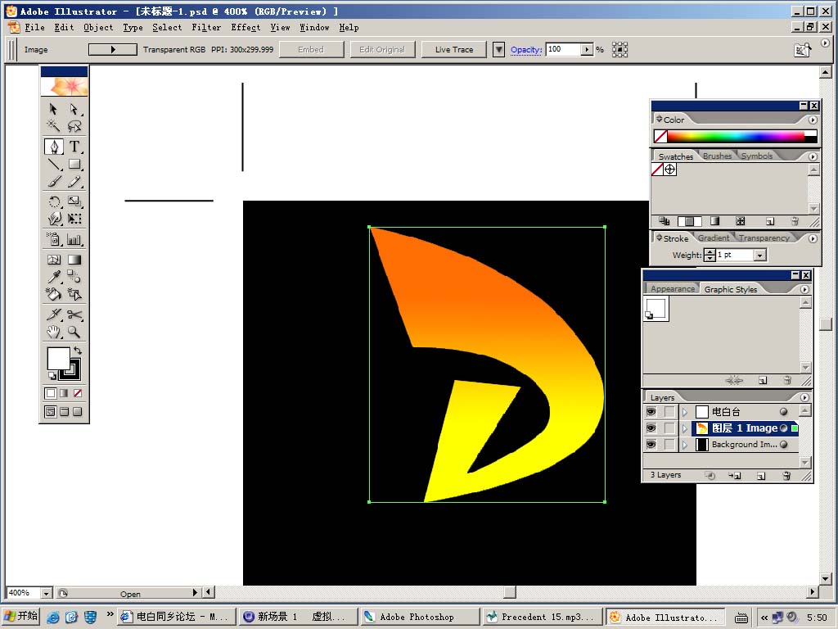Select the Type tool
Viewport: 838px width, 629px height.
pos(74,147)
